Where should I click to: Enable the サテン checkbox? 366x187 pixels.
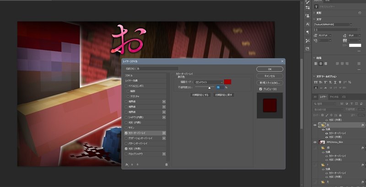[x=126, y=128]
